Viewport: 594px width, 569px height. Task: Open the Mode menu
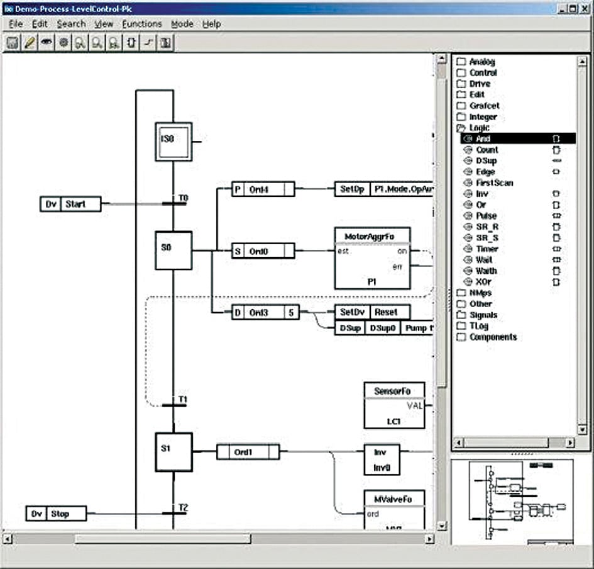[182, 24]
